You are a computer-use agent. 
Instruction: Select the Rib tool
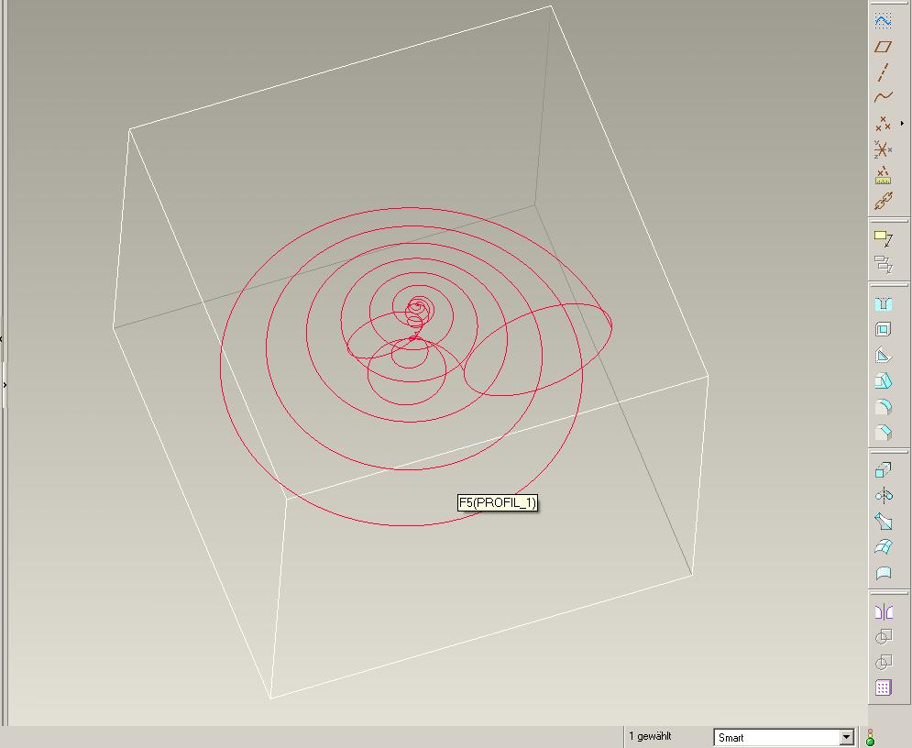[x=883, y=356]
